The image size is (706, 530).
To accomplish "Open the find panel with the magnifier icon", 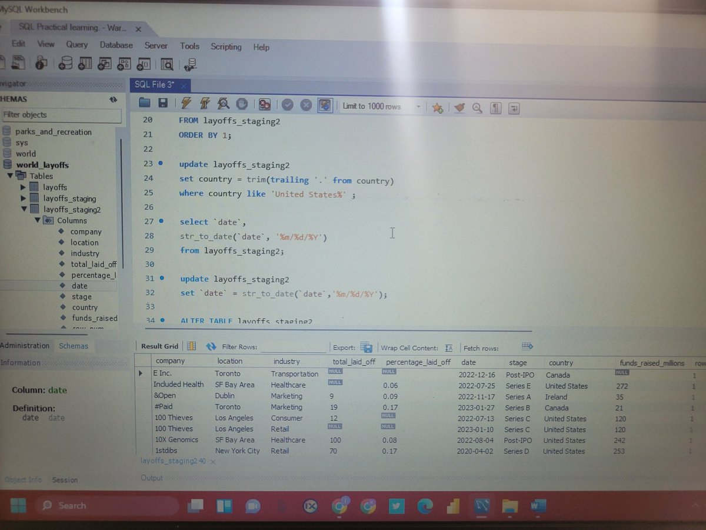I will click(x=477, y=108).
